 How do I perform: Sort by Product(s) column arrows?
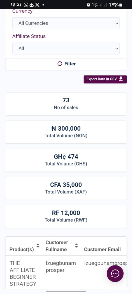[38, 246]
